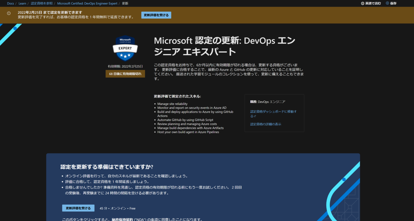Click the Microsoft 認定の更新 page title
Screen dimensions: 414x221
point(225,46)
